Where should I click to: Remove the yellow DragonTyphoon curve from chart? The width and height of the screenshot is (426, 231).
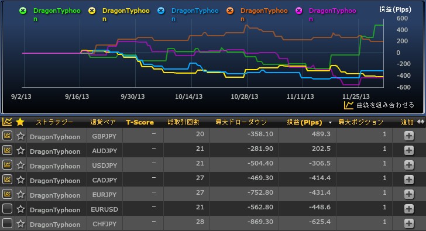click(x=92, y=11)
